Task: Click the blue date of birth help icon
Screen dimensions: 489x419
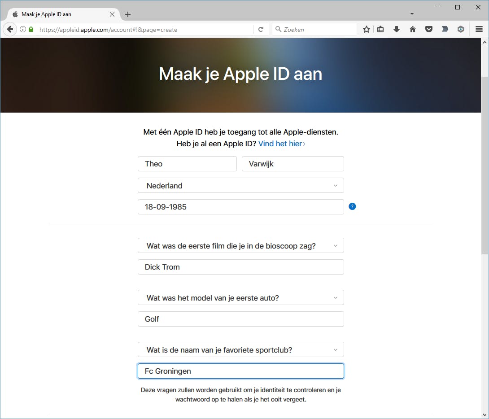Action: tap(352, 206)
